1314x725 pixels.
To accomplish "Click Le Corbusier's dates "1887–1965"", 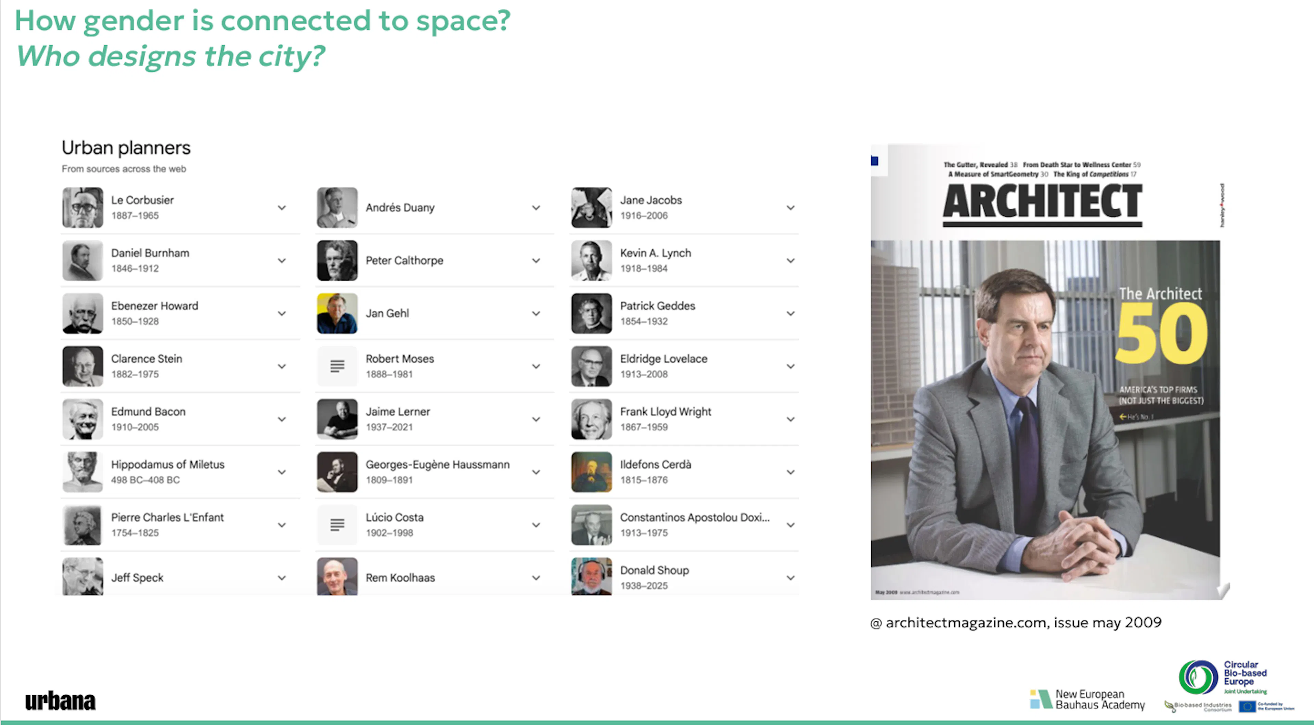I will point(135,216).
